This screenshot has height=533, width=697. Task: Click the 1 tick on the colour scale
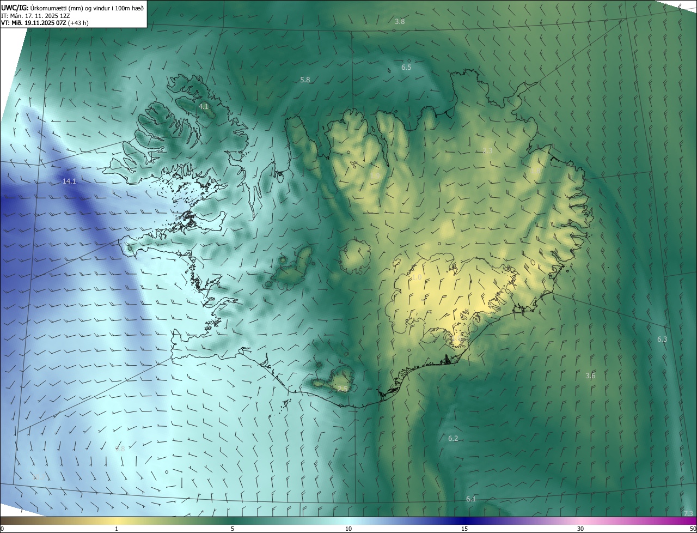[x=117, y=529]
